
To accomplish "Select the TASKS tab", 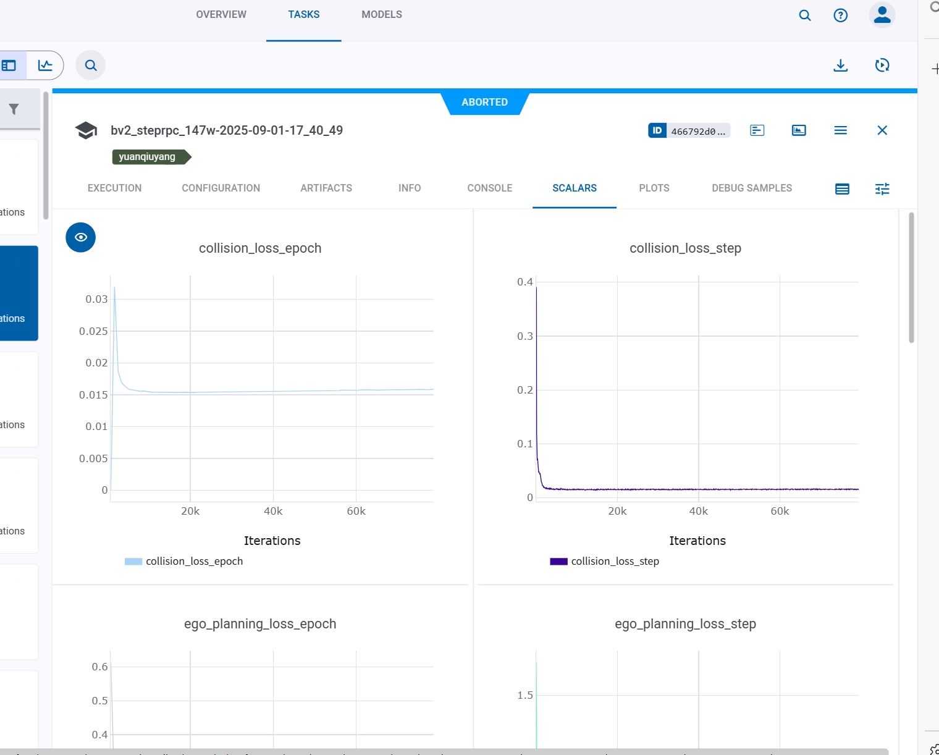I will click(x=304, y=14).
